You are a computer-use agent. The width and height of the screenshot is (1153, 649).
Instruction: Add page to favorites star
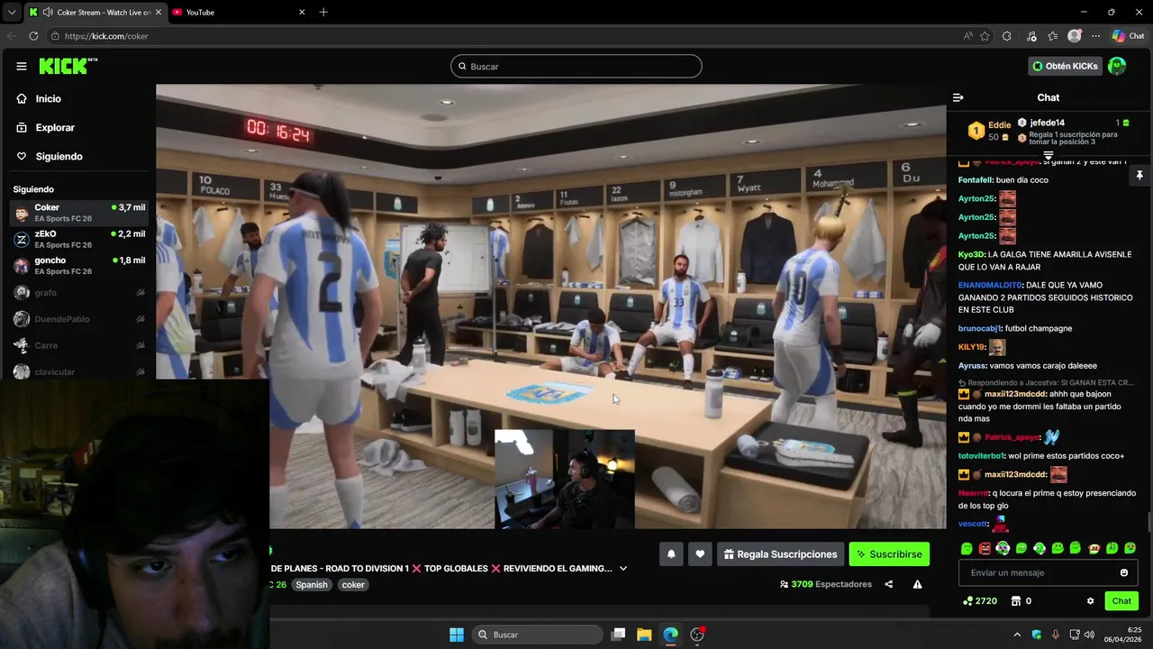click(985, 36)
